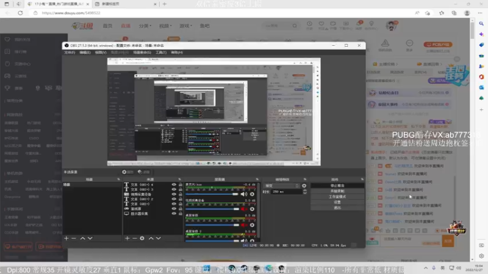This screenshot has width=488, height=274.
Task: Open the 编辑(E) menu in OBS
Action: [85, 52]
